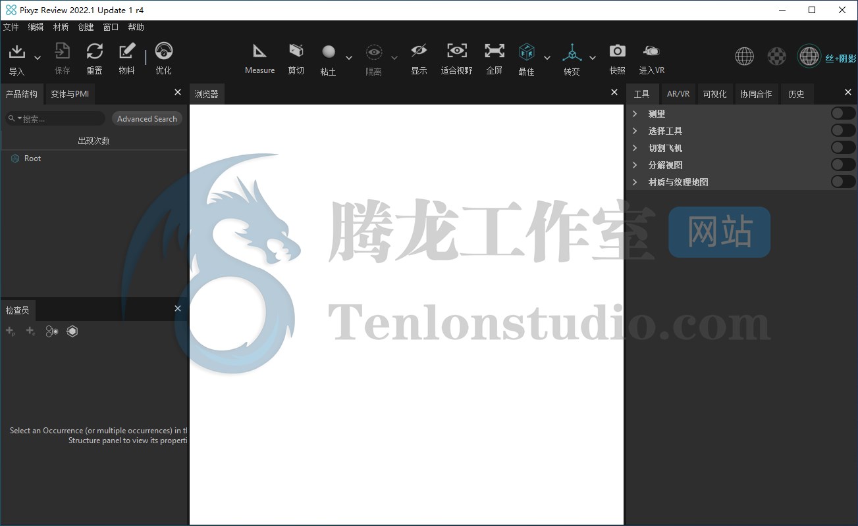Expand the 分解视图 section chevron

click(x=635, y=165)
